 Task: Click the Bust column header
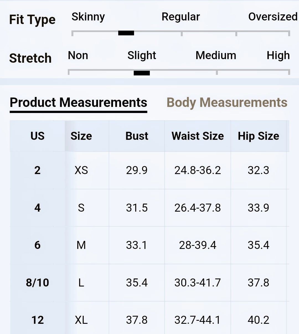pyautogui.click(x=137, y=136)
